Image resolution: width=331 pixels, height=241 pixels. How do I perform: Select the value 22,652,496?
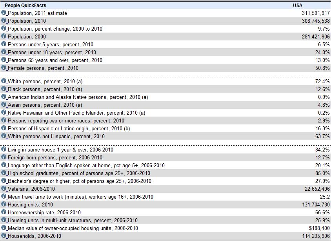[317, 189]
